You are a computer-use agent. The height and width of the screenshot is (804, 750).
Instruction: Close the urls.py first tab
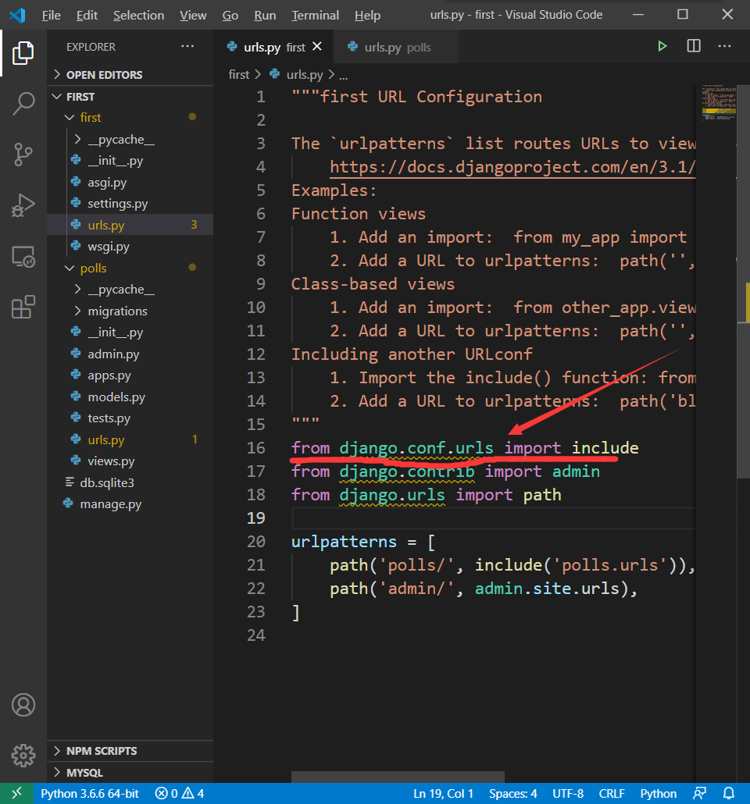tap(317, 47)
